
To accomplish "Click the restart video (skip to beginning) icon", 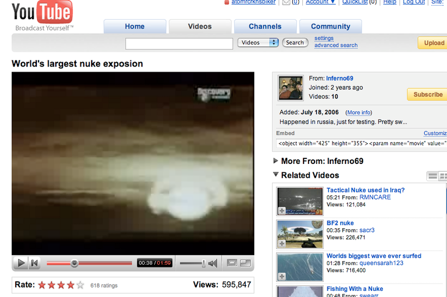I will (34, 263).
